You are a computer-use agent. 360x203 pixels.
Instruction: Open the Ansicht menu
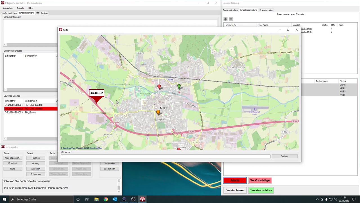[x=21, y=8]
